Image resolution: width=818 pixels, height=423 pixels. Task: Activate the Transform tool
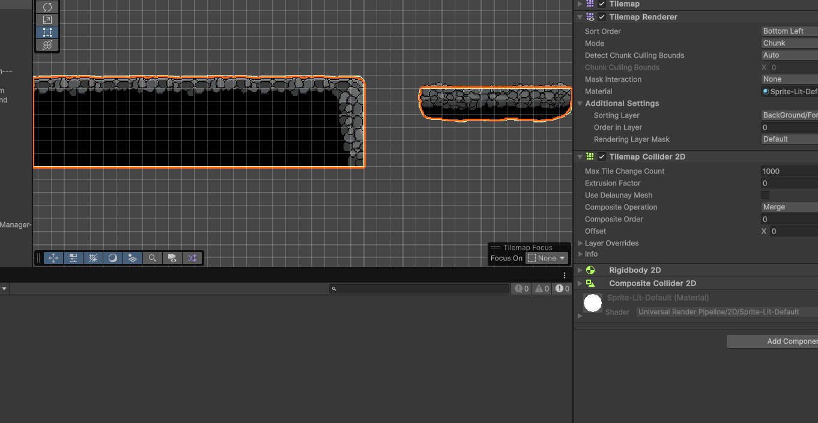click(47, 44)
